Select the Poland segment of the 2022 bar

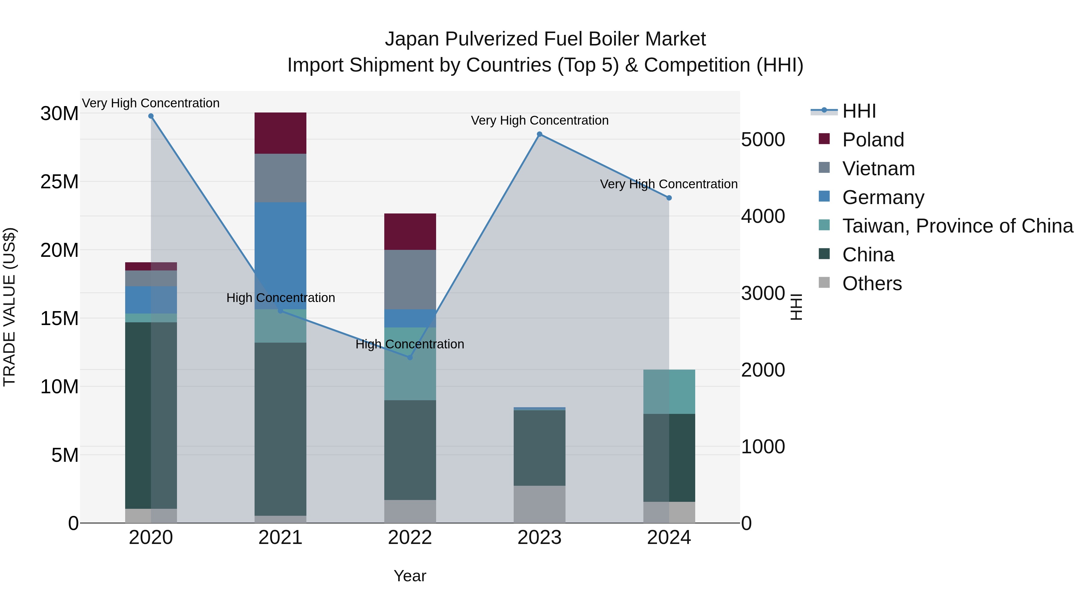pos(410,232)
